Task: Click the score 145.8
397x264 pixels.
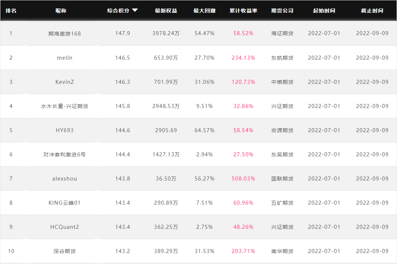Action: click(x=123, y=106)
